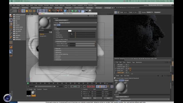This screenshot has width=183, height=103.
Task: Select the live selection arrow tool
Action: 20,11
